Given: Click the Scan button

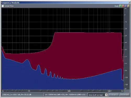Looking at the screenshot, I should coord(114,95).
